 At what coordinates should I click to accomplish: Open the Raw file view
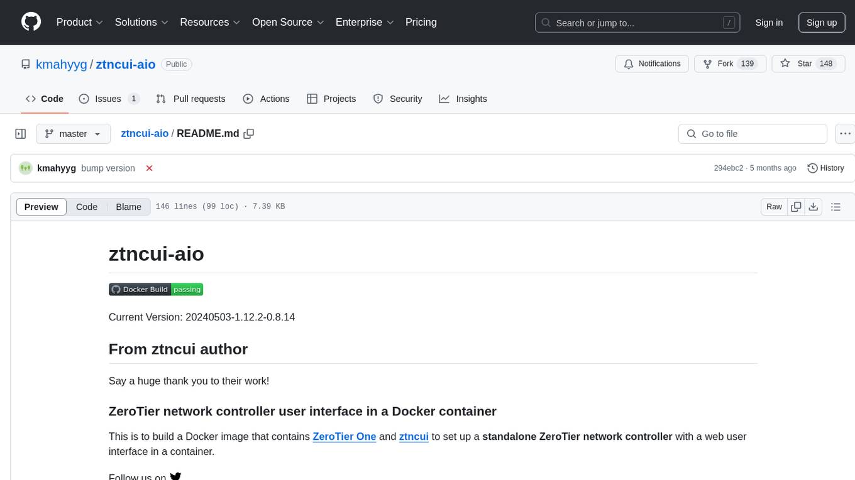point(774,207)
